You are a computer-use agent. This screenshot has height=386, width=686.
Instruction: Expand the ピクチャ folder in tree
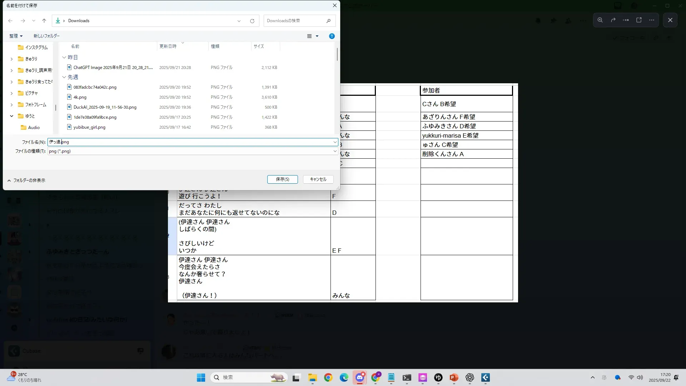pyautogui.click(x=11, y=93)
